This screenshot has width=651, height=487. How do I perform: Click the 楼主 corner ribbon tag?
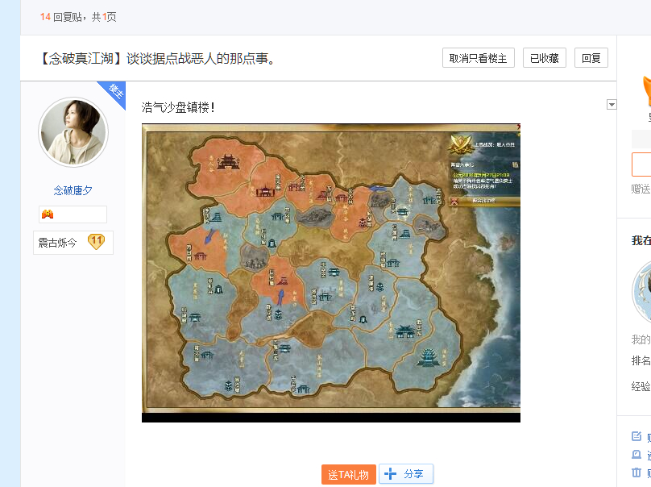pyautogui.click(x=115, y=92)
